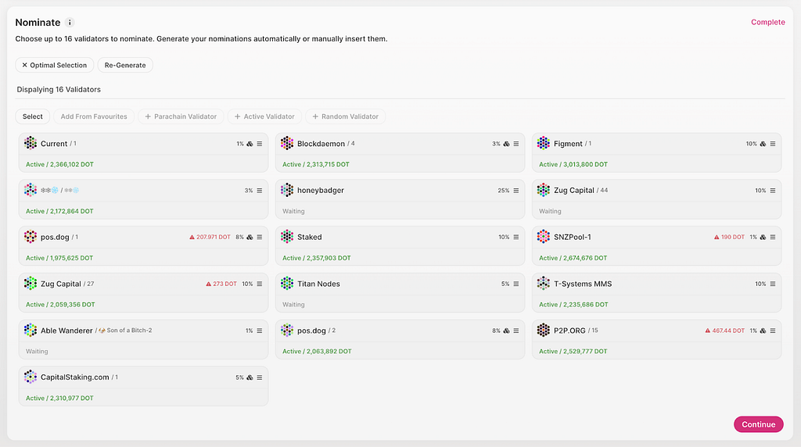Open the menu icon on T-Systems MMS card

(x=772, y=284)
